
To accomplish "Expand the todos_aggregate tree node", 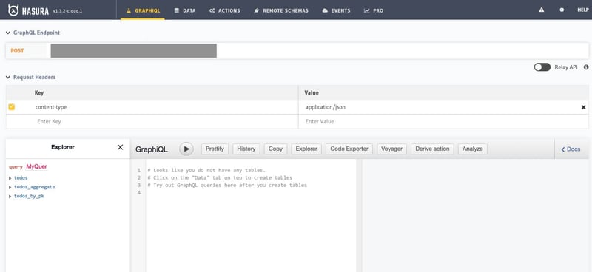I will 10,187.
